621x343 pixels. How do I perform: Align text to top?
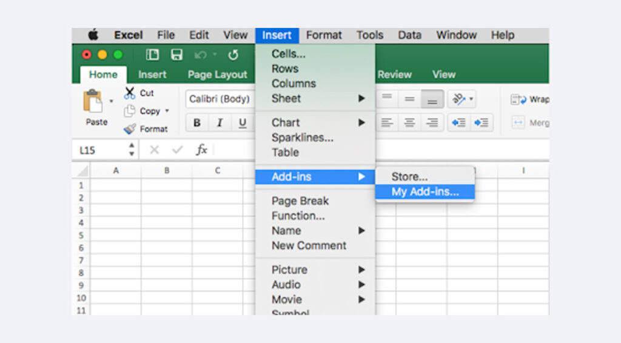tap(387, 99)
